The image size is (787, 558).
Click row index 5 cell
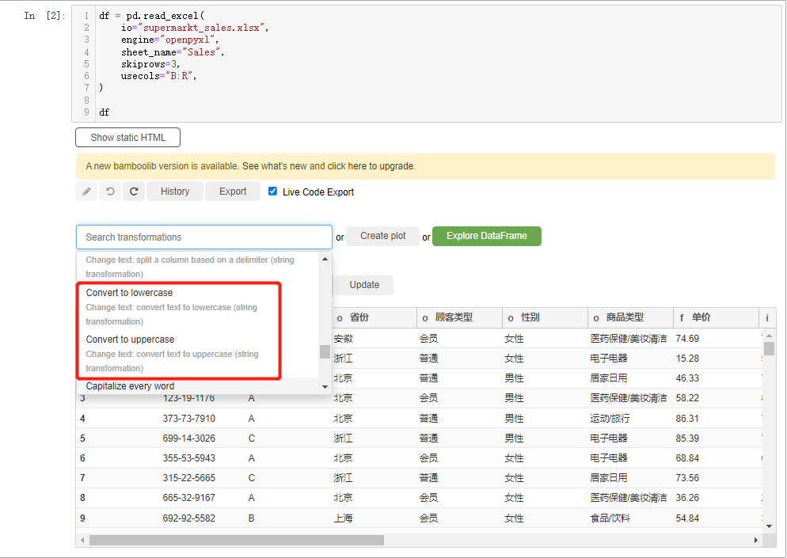click(x=82, y=438)
